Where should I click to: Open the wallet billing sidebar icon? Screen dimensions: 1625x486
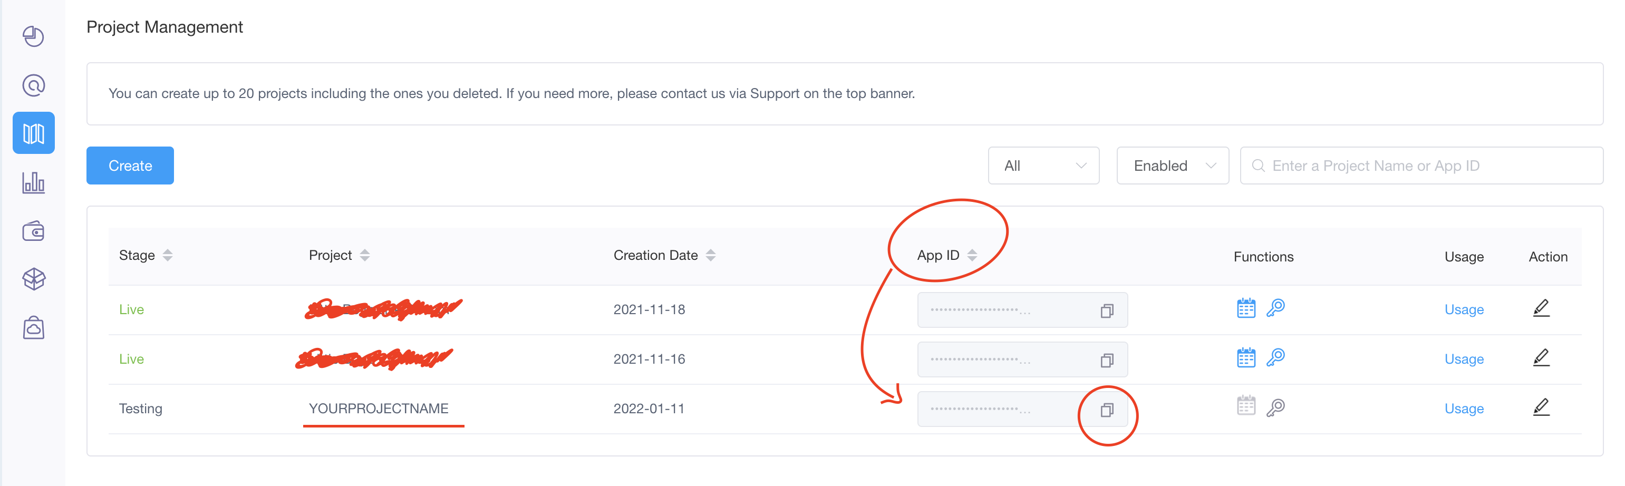click(x=33, y=231)
